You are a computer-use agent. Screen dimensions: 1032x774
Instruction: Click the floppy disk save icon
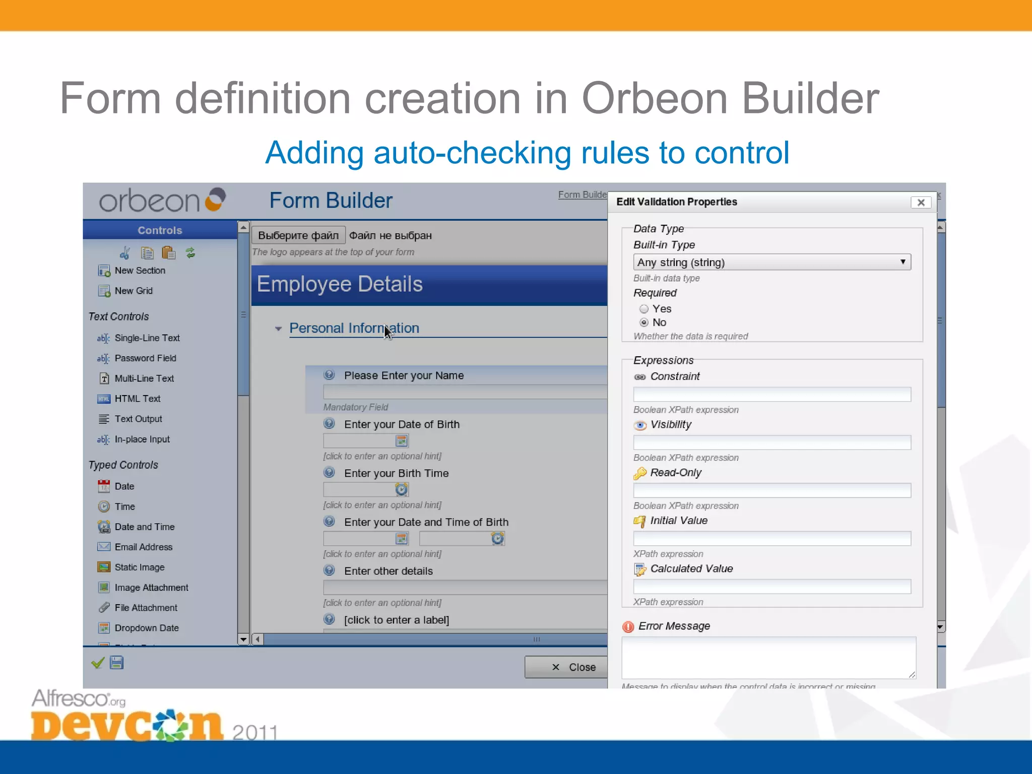(116, 663)
